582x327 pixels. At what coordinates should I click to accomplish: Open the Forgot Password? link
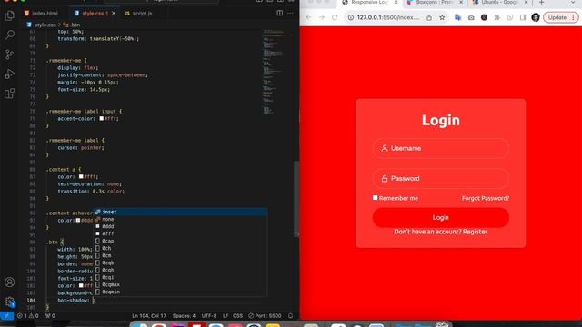pyautogui.click(x=486, y=198)
